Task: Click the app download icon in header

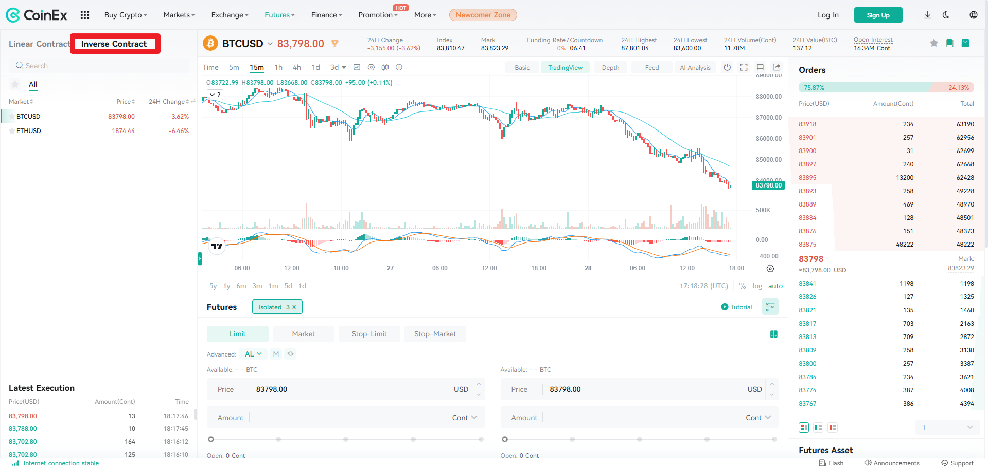Action: [x=927, y=15]
